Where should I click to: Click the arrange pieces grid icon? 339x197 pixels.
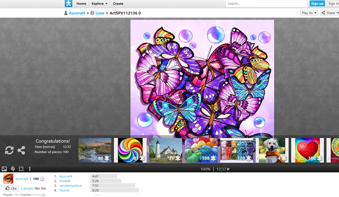[21, 169]
